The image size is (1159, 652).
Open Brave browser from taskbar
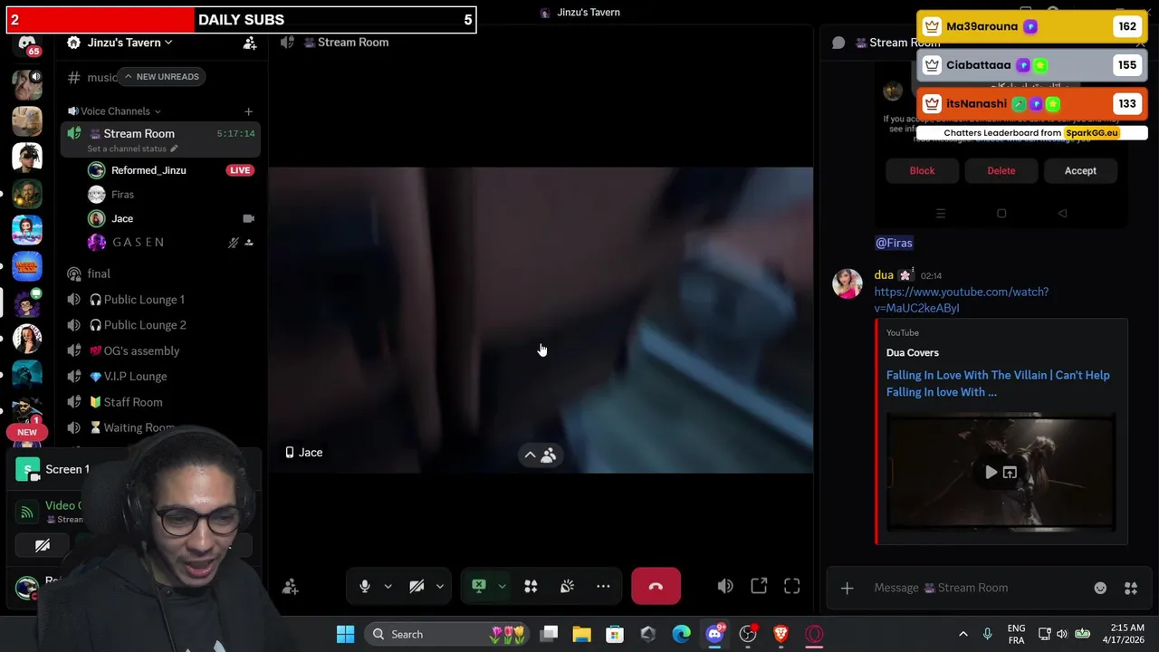point(781,634)
